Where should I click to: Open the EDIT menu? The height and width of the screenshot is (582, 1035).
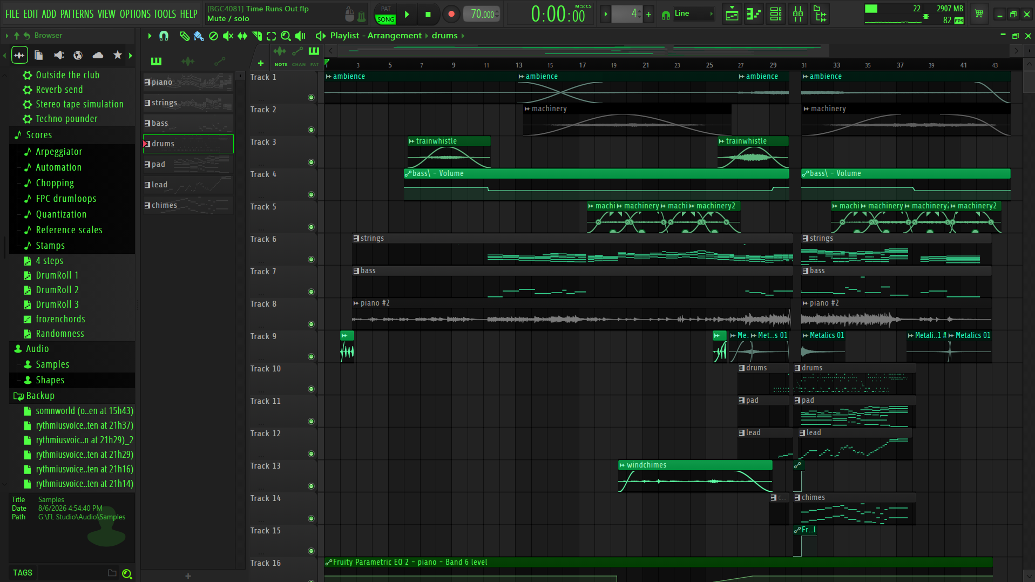[31, 14]
